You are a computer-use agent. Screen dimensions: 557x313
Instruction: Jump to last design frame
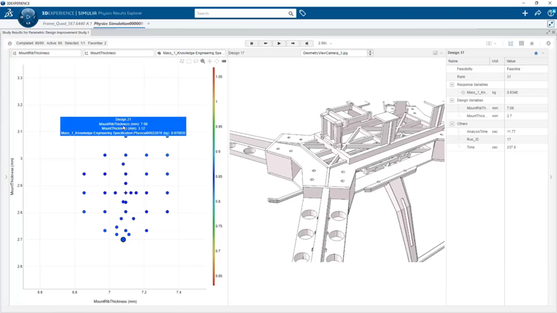[x=306, y=44]
